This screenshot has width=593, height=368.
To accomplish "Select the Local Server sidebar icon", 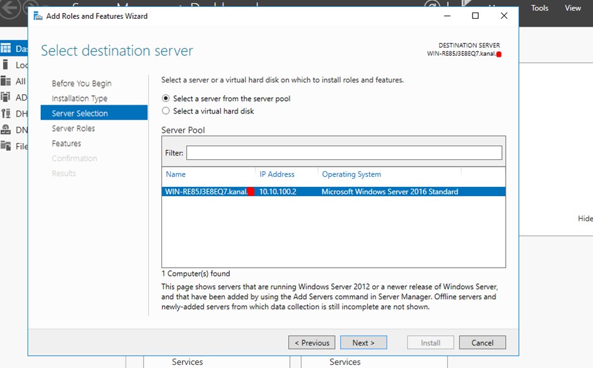I will (x=6, y=65).
